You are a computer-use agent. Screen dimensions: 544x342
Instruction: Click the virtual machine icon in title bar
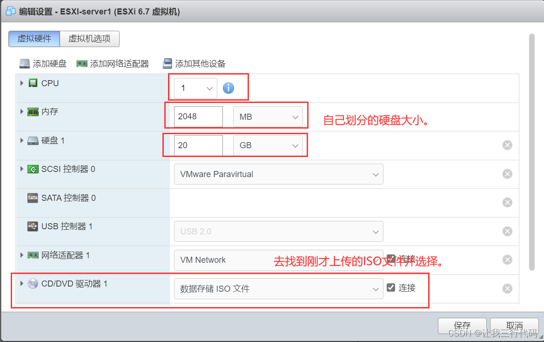[x=11, y=11]
